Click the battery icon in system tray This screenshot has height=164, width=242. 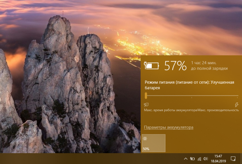[x=192, y=158]
